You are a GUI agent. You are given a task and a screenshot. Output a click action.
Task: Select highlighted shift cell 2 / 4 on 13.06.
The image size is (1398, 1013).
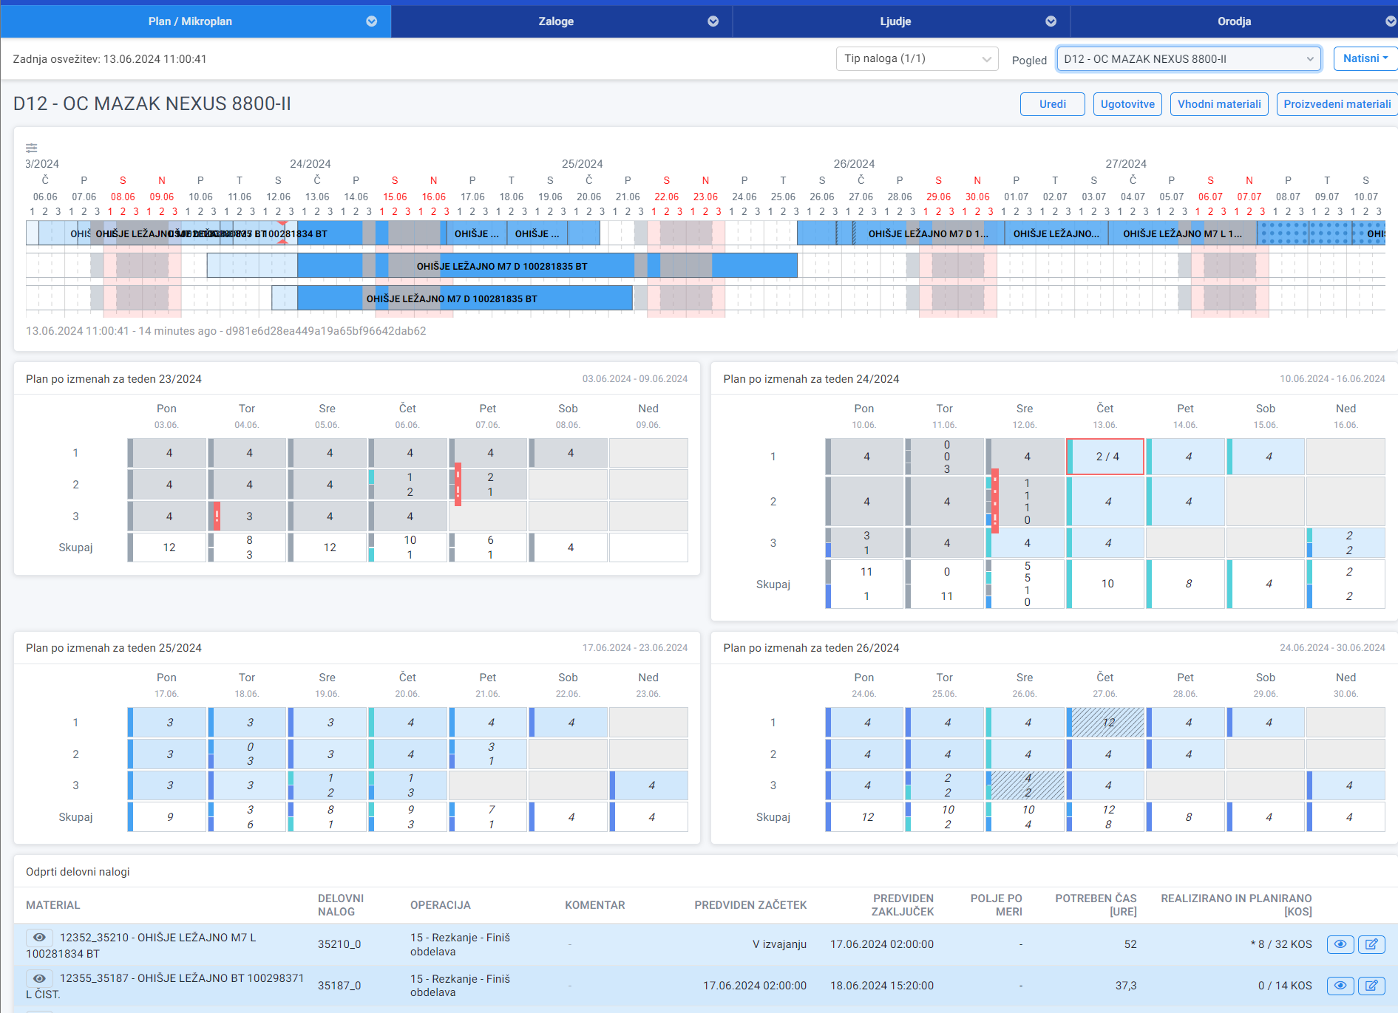coord(1105,457)
